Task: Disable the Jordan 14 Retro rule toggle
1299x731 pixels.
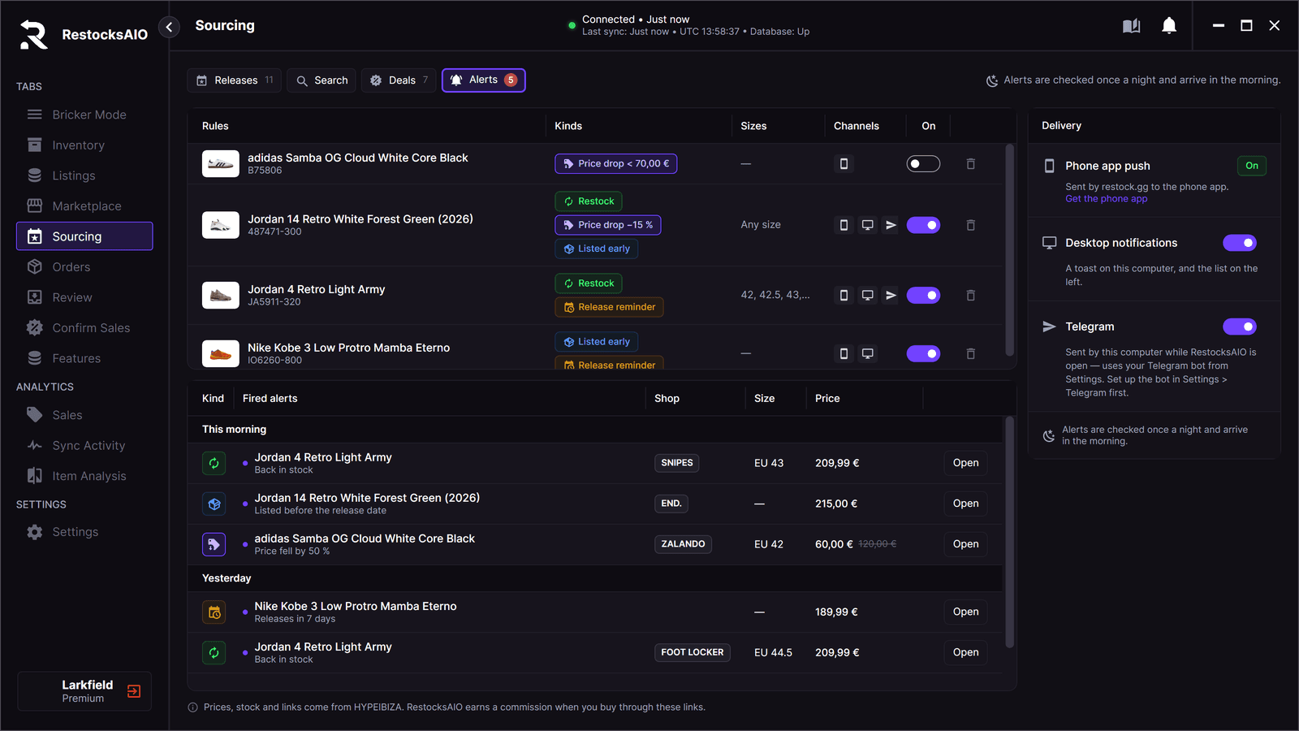Action: pos(923,225)
